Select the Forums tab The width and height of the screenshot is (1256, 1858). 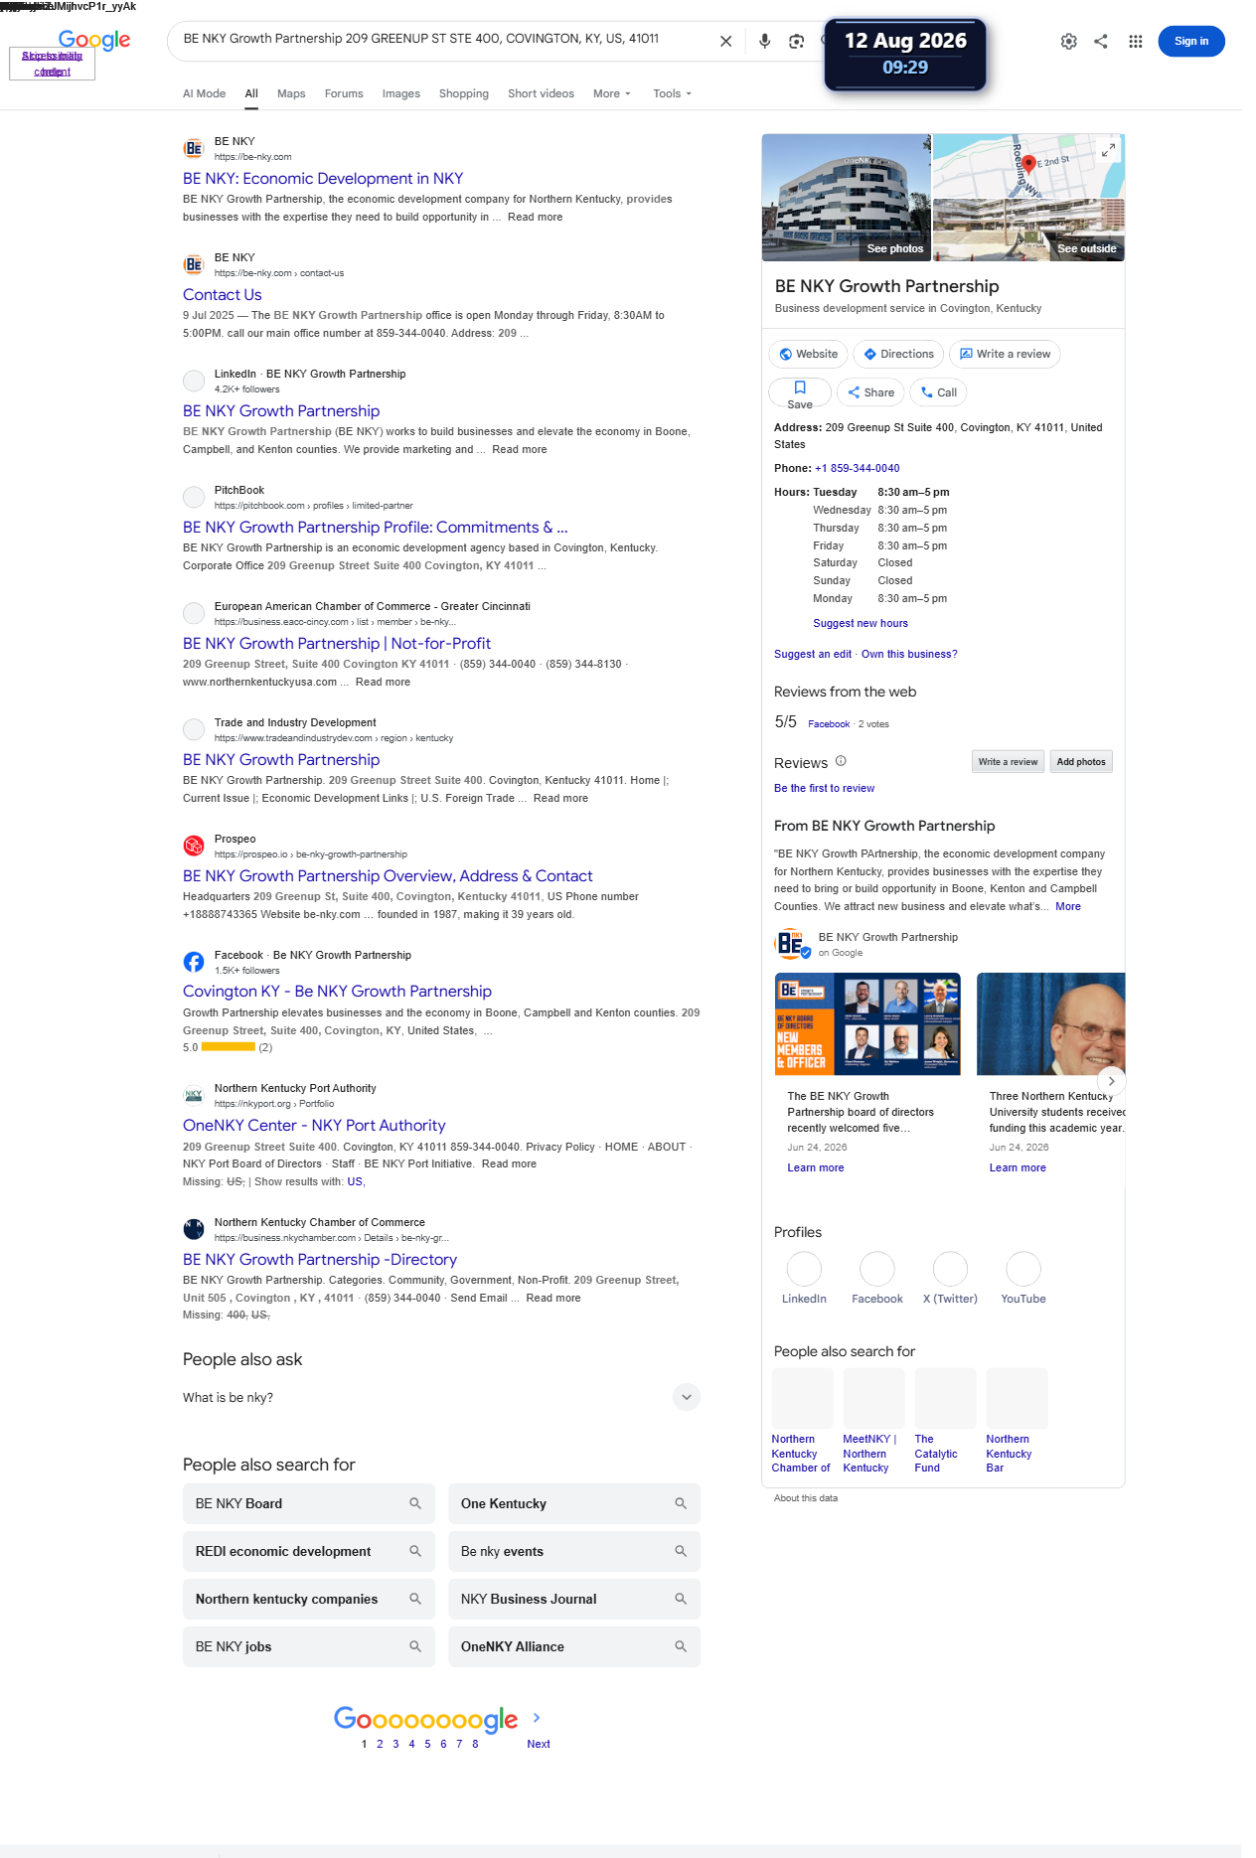coord(344,93)
